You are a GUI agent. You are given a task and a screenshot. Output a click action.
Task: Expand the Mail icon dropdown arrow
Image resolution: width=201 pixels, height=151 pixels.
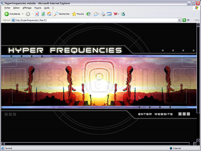click(x=99, y=14)
